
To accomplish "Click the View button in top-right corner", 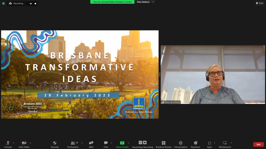I will click(260, 3).
